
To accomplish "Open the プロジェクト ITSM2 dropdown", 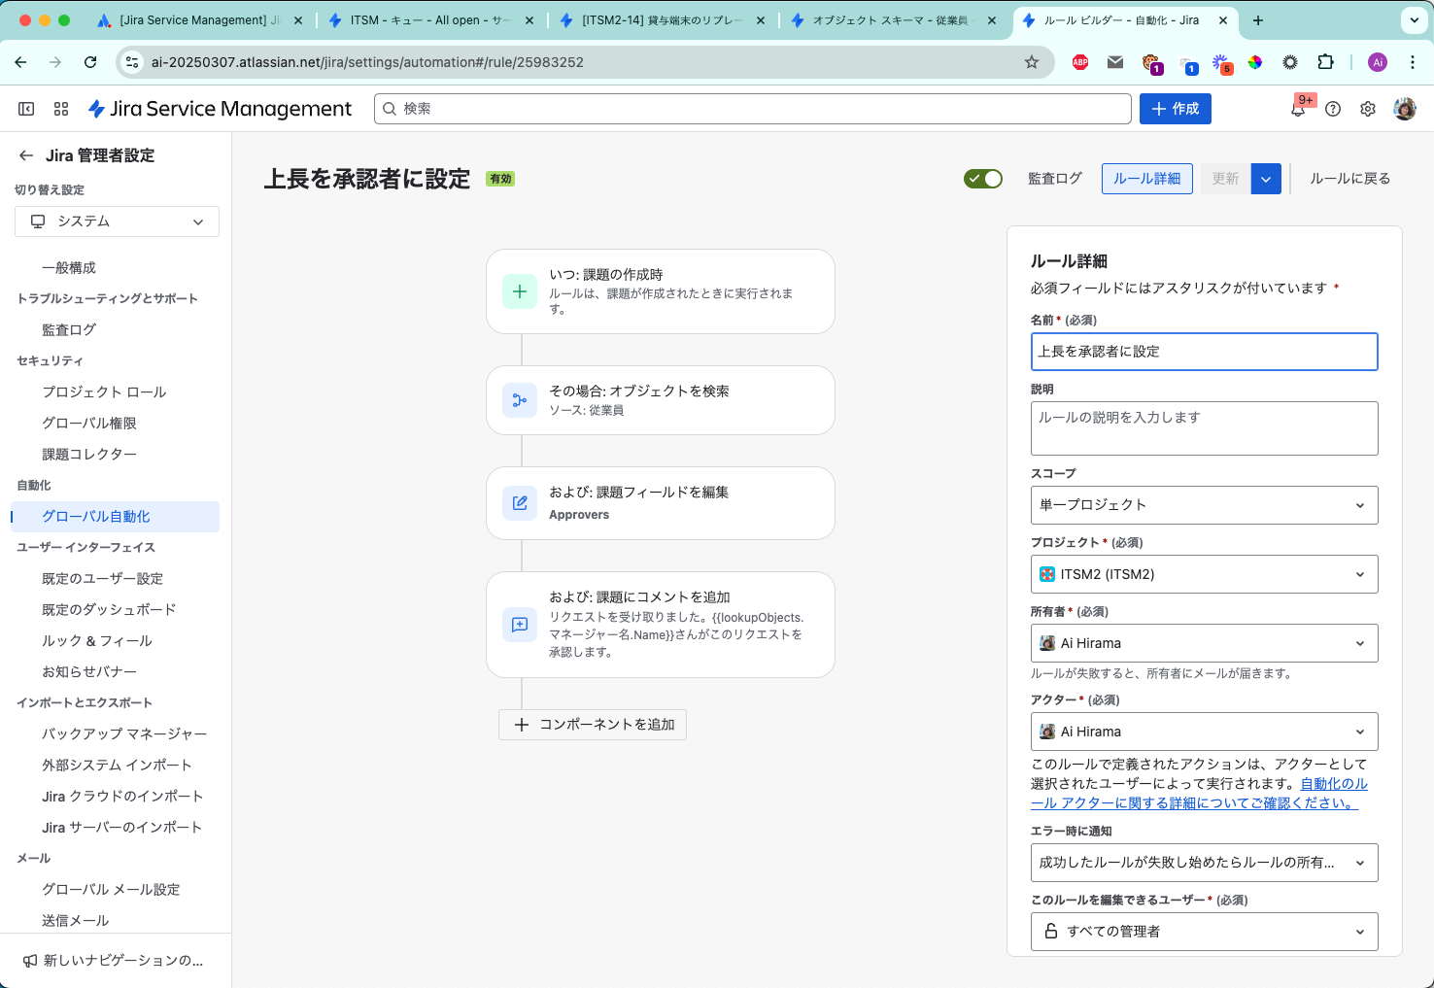I will pyautogui.click(x=1204, y=574).
